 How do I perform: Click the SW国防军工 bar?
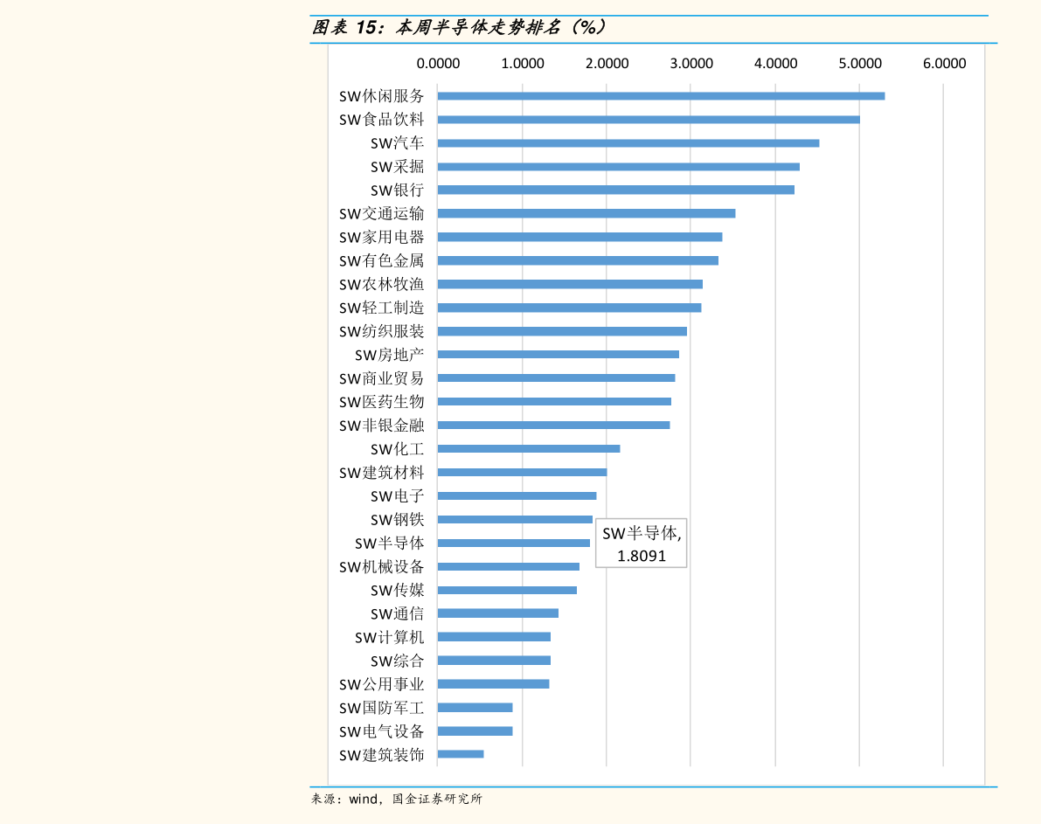click(x=475, y=708)
